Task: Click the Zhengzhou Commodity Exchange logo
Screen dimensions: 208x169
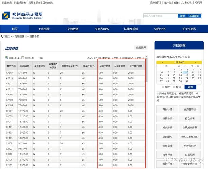Action: (x=22, y=16)
